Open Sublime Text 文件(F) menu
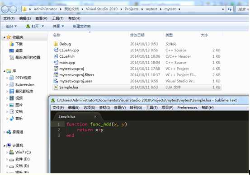 pos(58,107)
